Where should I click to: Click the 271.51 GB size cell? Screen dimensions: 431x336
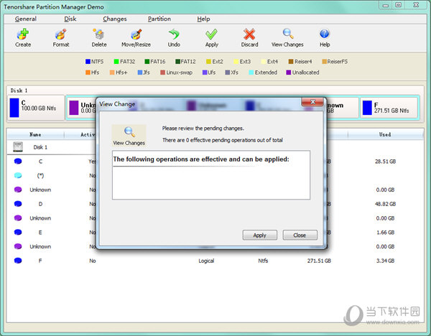(x=319, y=261)
